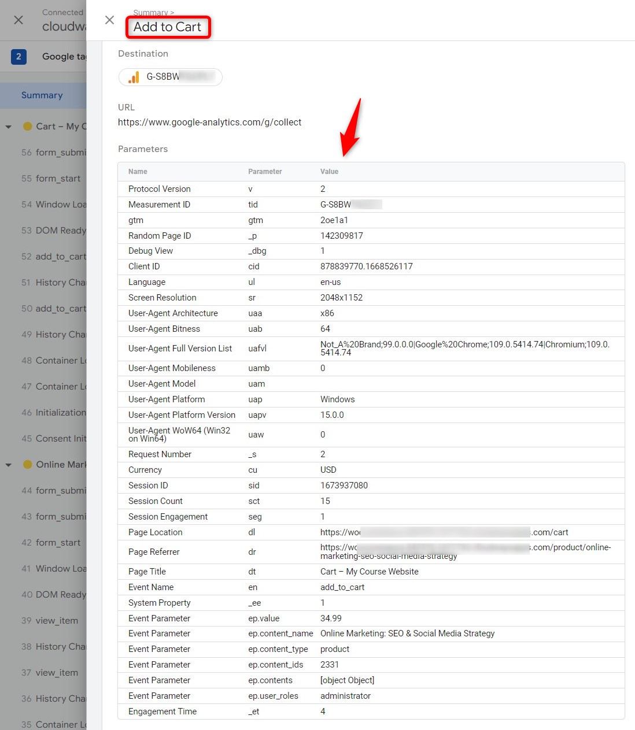The width and height of the screenshot is (635, 730).
Task: Click the Summary breadcrumb link
Action: [x=150, y=13]
